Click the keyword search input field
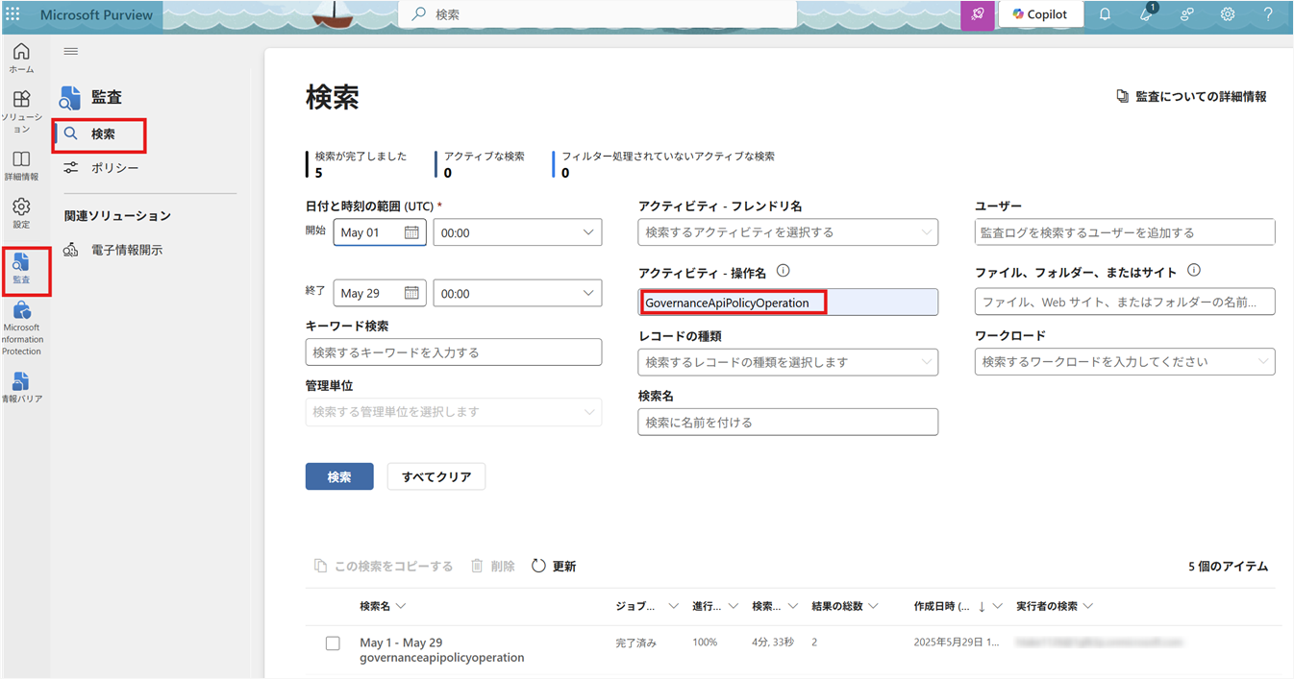Viewport: 1294px width, 679px height. pyautogui.click(x=453, y=352)
